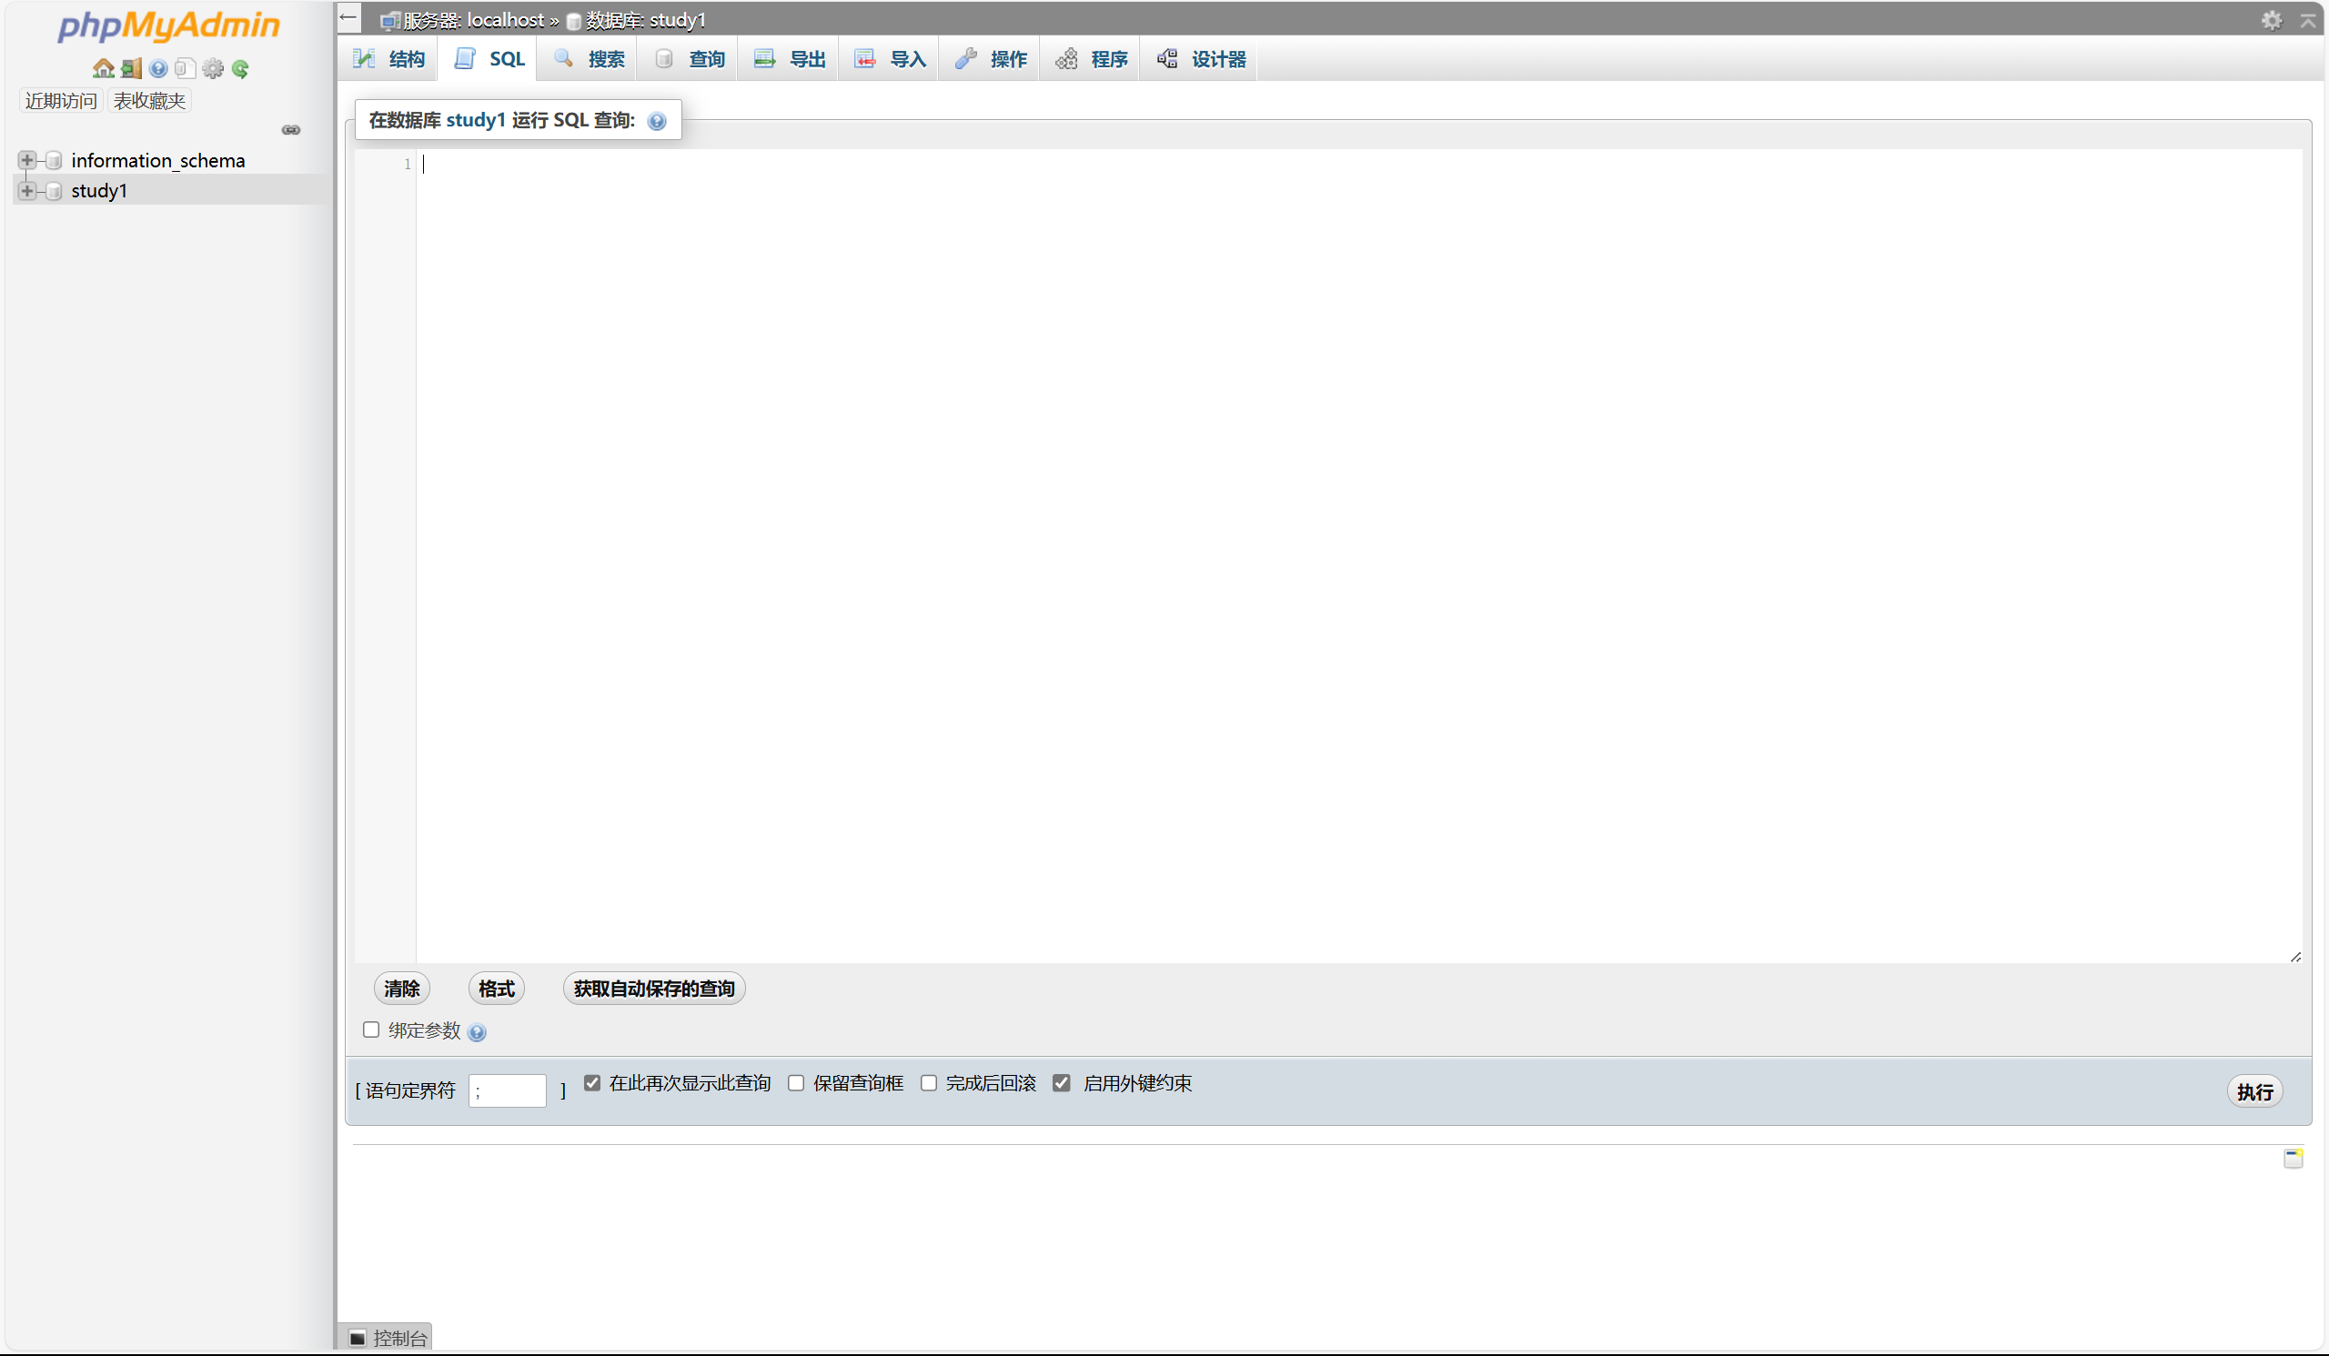Switch to the 结构 tab
The width and height of the screenshot is (2329, 1356).
click(x=389, y=59)
